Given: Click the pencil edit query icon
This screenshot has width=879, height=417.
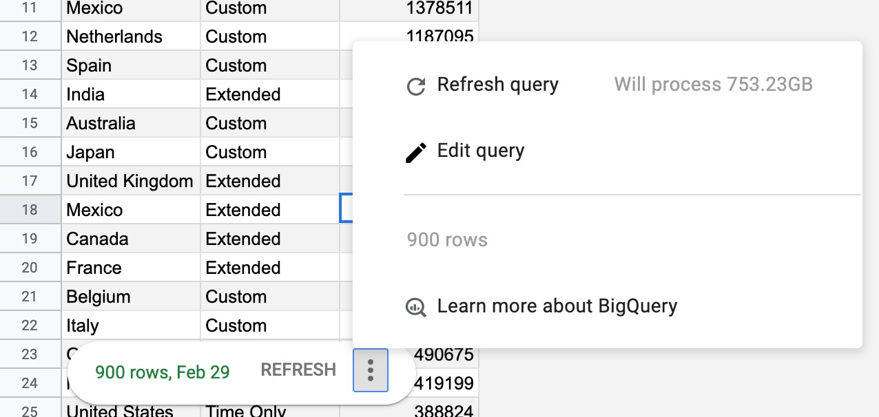Looking at the screenshot, I should click(416, 152).
